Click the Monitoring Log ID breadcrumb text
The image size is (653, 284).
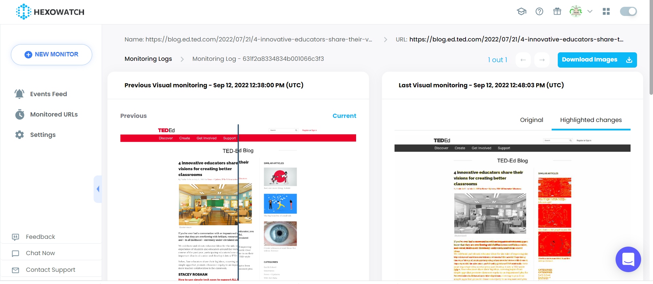pyautogui.click(x=258, y=59)
